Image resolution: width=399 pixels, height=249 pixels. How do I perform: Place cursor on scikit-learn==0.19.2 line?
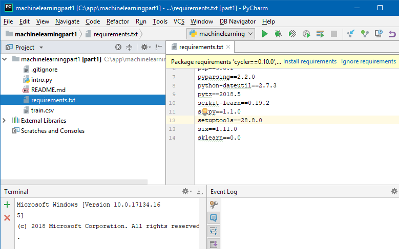pos(234,103)
